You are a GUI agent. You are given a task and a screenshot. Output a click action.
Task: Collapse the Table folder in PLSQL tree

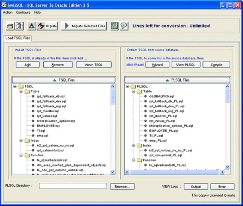click(133, 91)
